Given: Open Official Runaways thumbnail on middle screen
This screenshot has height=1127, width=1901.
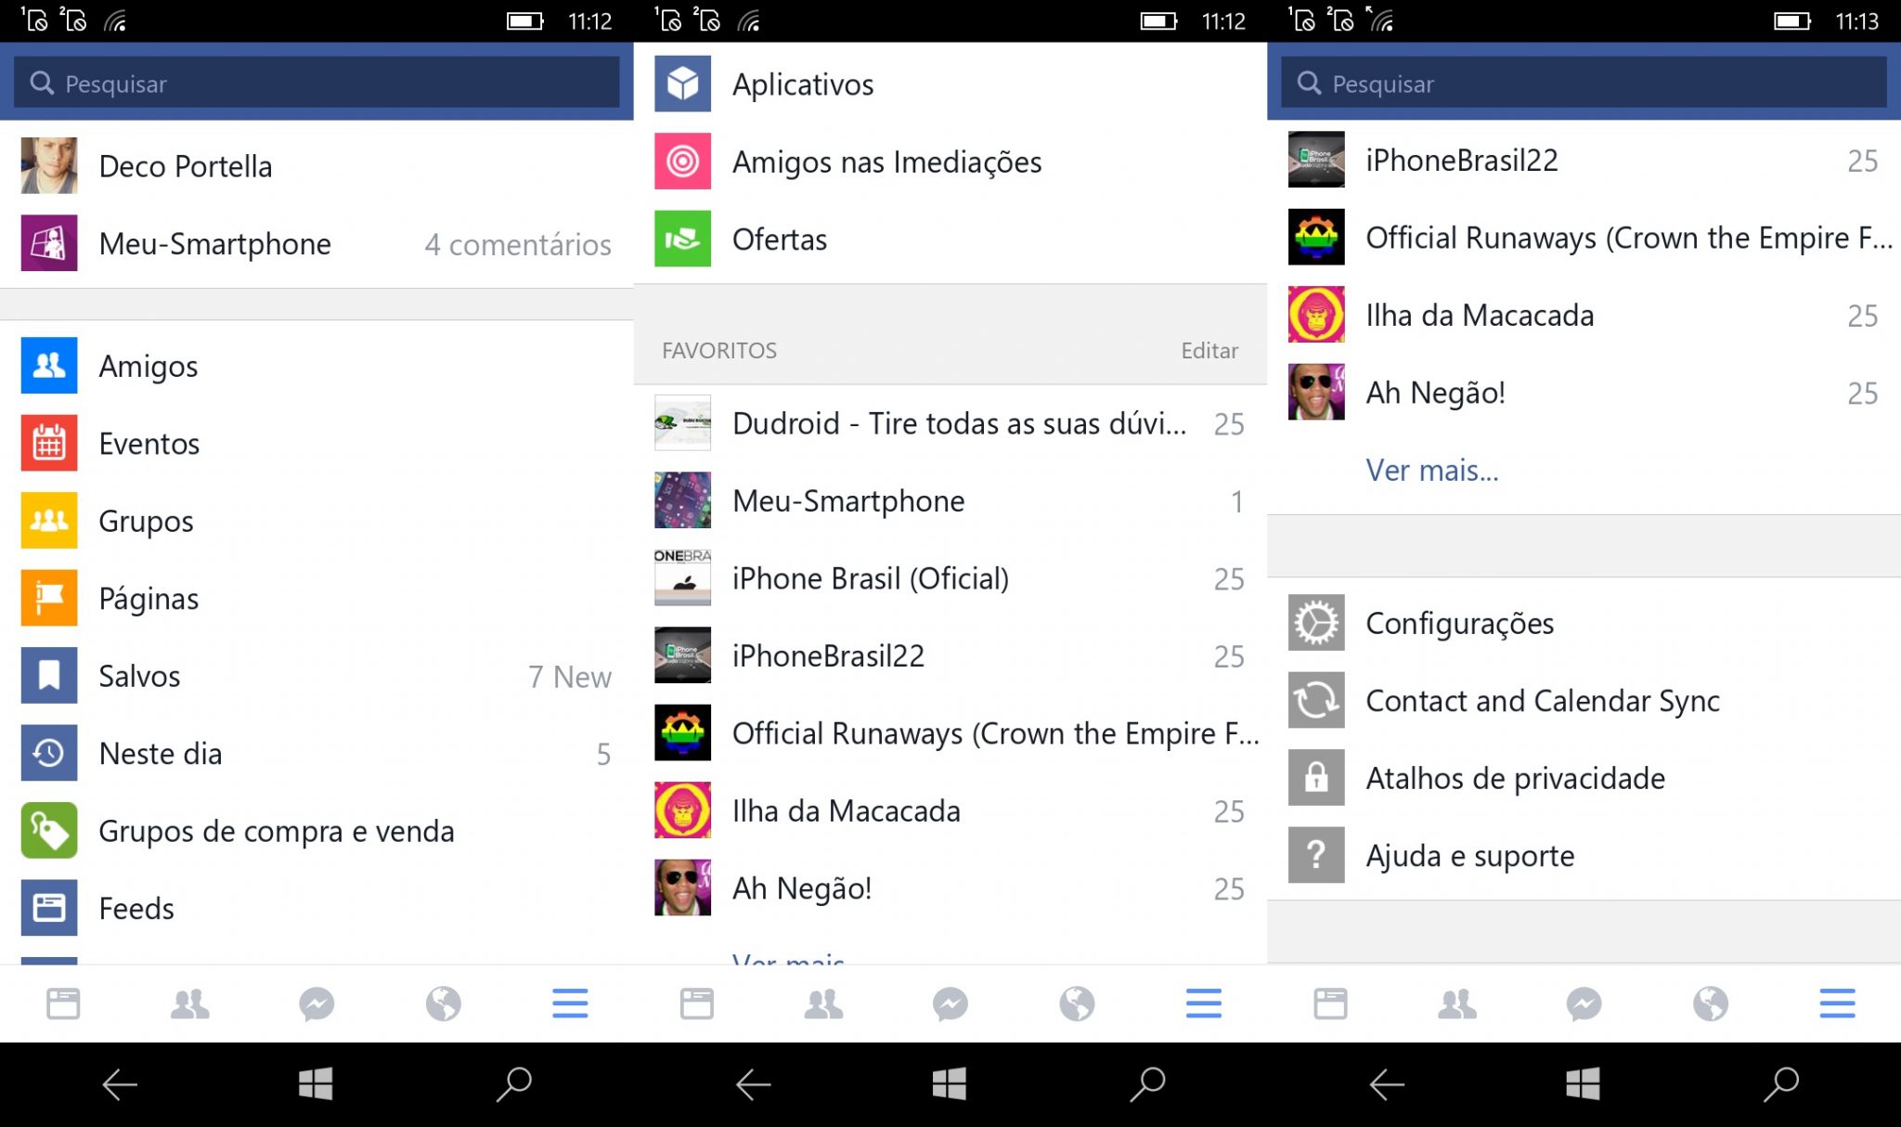Looking at the screenshot, I should pos(682,732).
